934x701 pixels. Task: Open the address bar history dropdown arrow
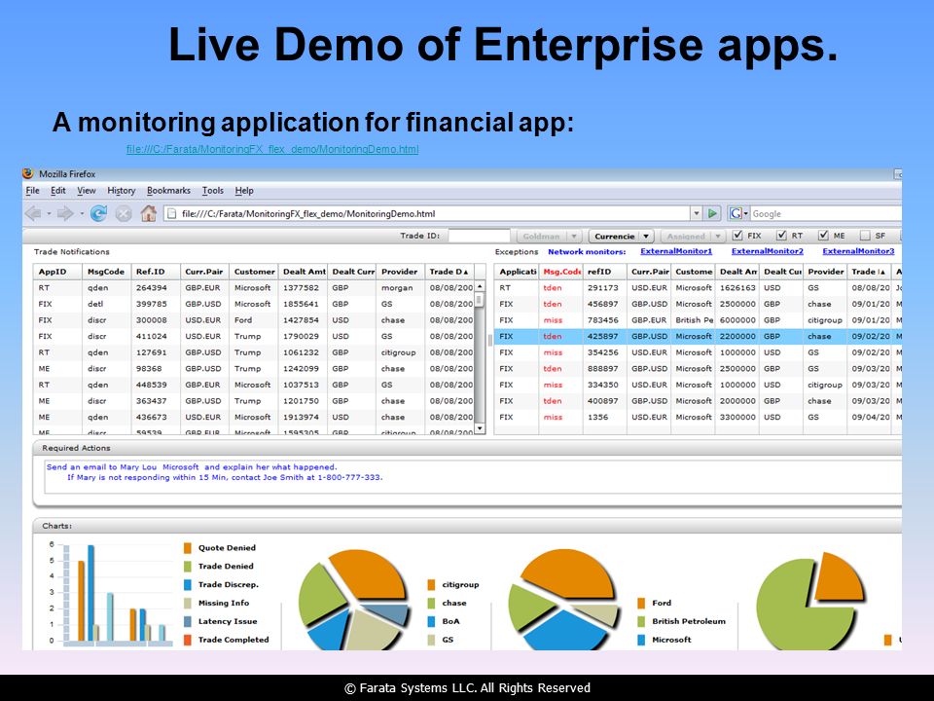(697, 213)
